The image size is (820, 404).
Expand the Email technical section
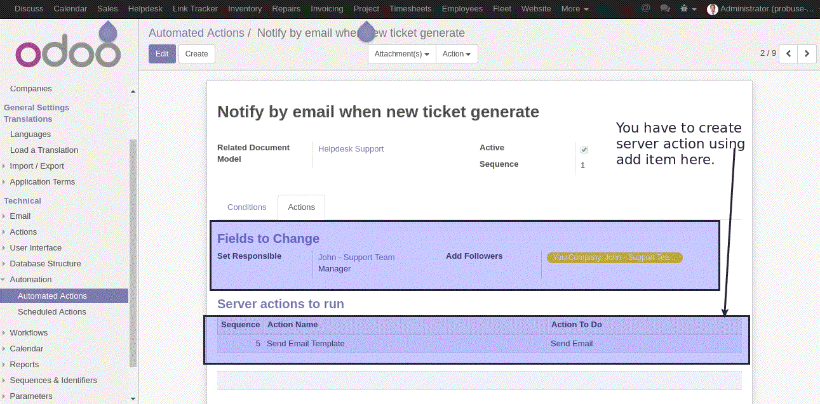tap(20, 216)
